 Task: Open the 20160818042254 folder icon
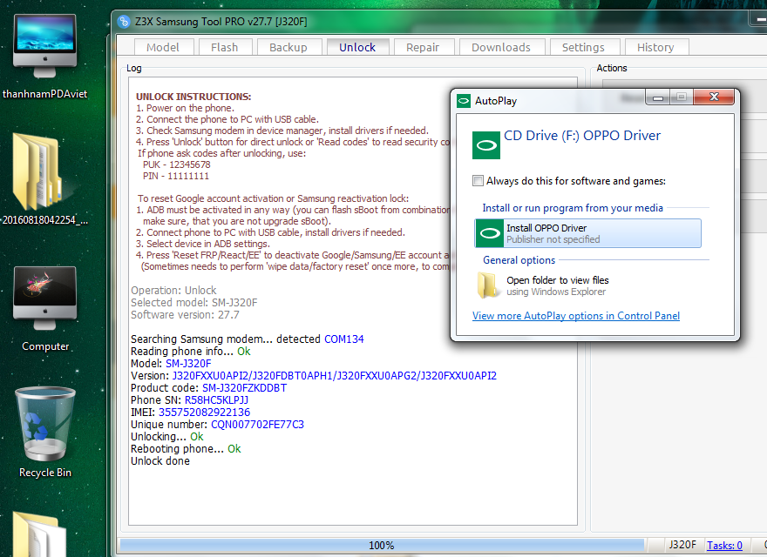pyautogui.click(x=44, y=178)
